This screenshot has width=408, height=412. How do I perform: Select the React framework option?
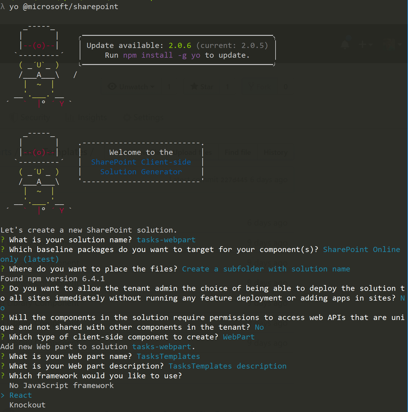pos(21,395)
